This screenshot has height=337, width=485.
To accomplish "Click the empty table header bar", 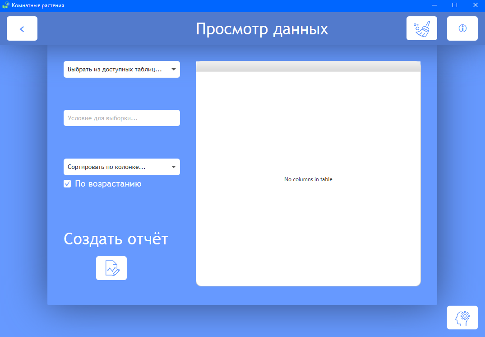I will 309,67.
